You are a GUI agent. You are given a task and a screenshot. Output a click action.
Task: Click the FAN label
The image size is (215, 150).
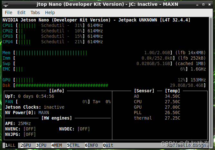[x=9, y=102]
